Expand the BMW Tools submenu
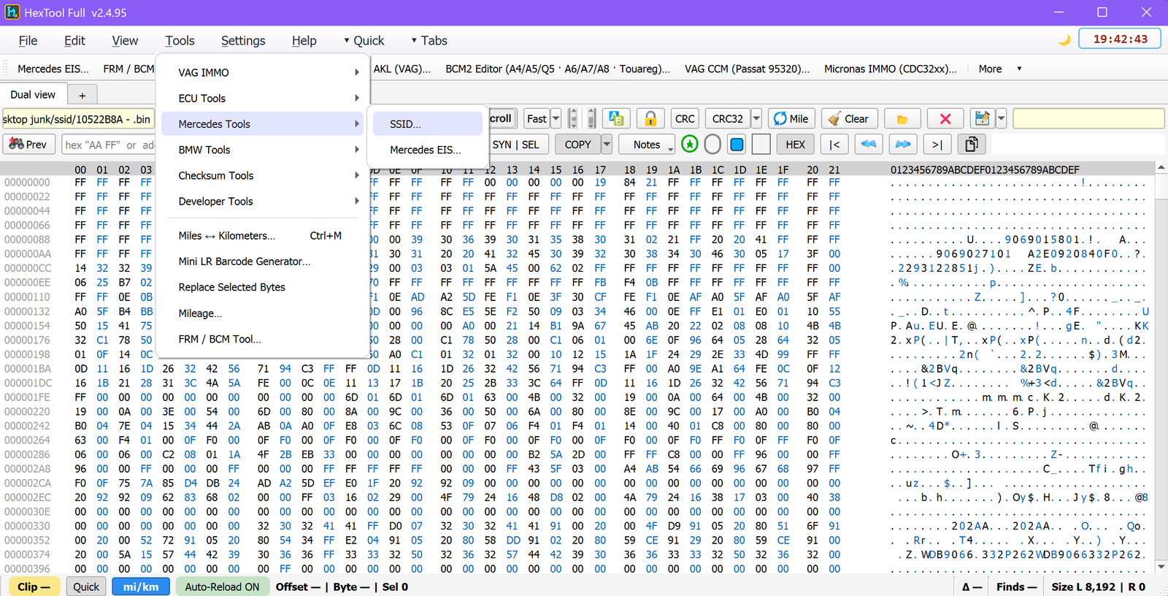 [262, 150]
